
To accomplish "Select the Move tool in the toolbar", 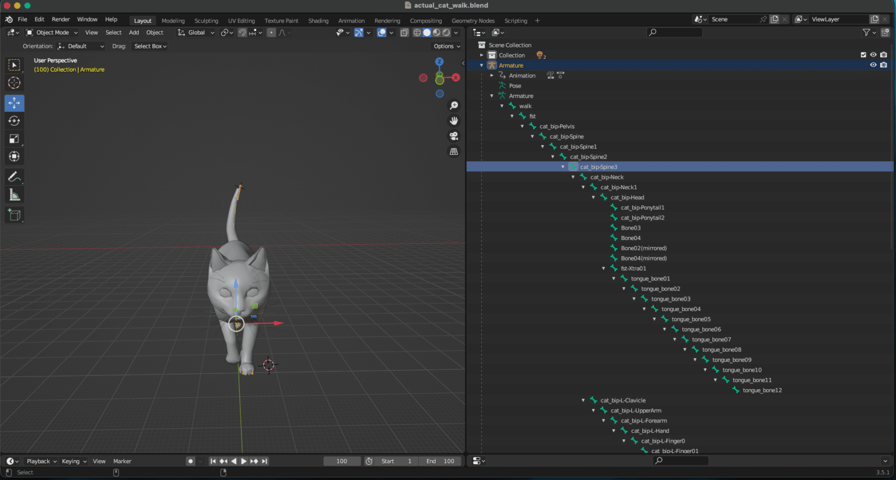I will coord(15,103).
